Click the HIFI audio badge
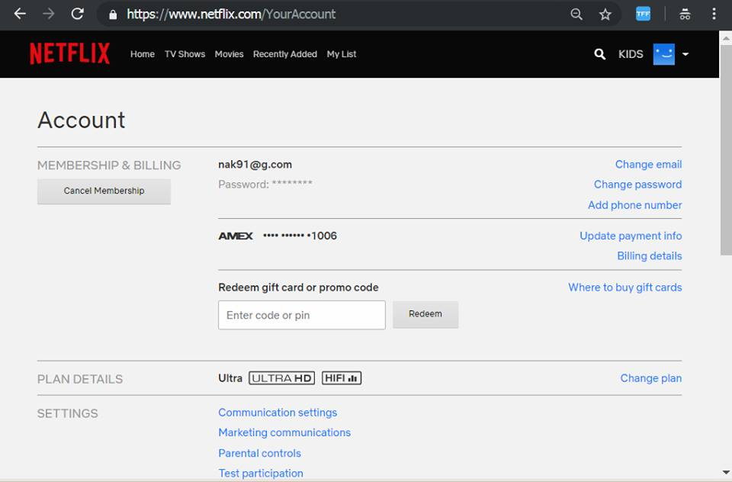Screen dimensions: 732x482 coord(342,378)
